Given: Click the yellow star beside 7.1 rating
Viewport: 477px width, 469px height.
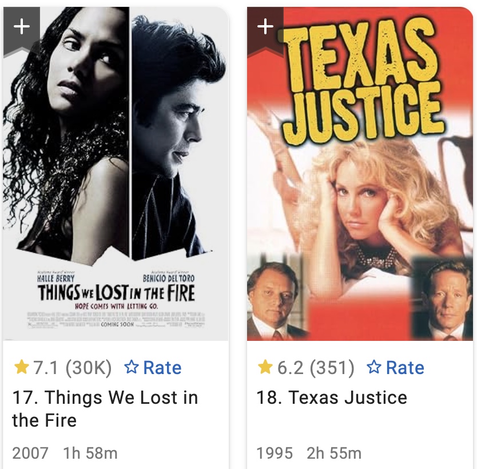Looking at the screenshot, I should 21,367.
